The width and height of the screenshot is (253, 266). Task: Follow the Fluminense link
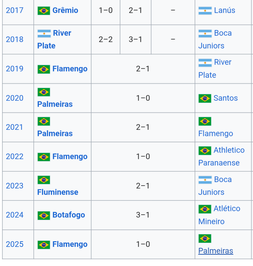click(x=58, y=192)
